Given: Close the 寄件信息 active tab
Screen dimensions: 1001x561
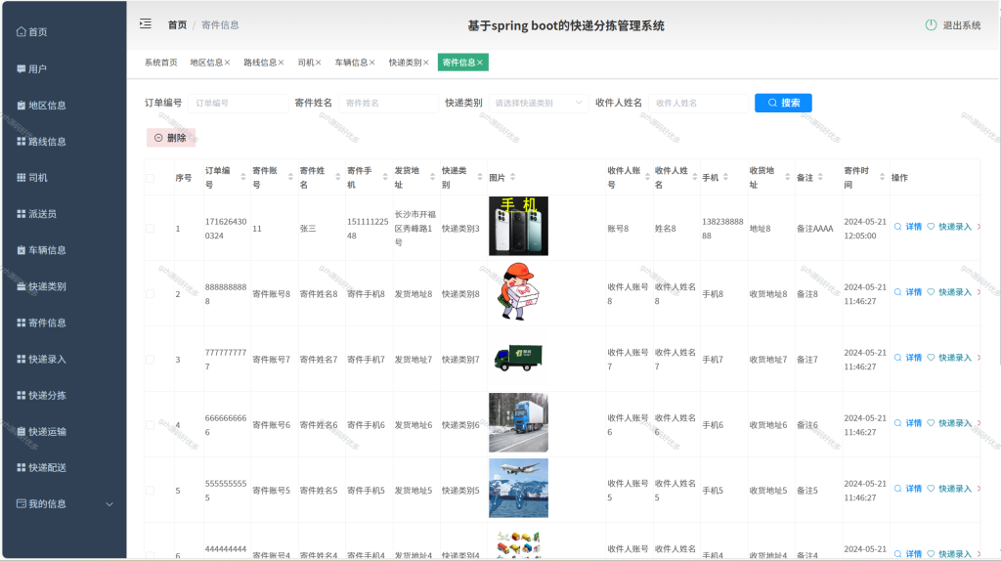Looking at the screenshot, I should point(479,63).
